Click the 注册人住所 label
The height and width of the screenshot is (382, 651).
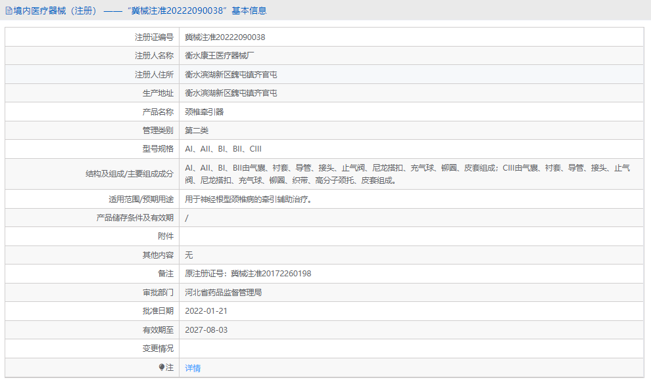point(154,75)
